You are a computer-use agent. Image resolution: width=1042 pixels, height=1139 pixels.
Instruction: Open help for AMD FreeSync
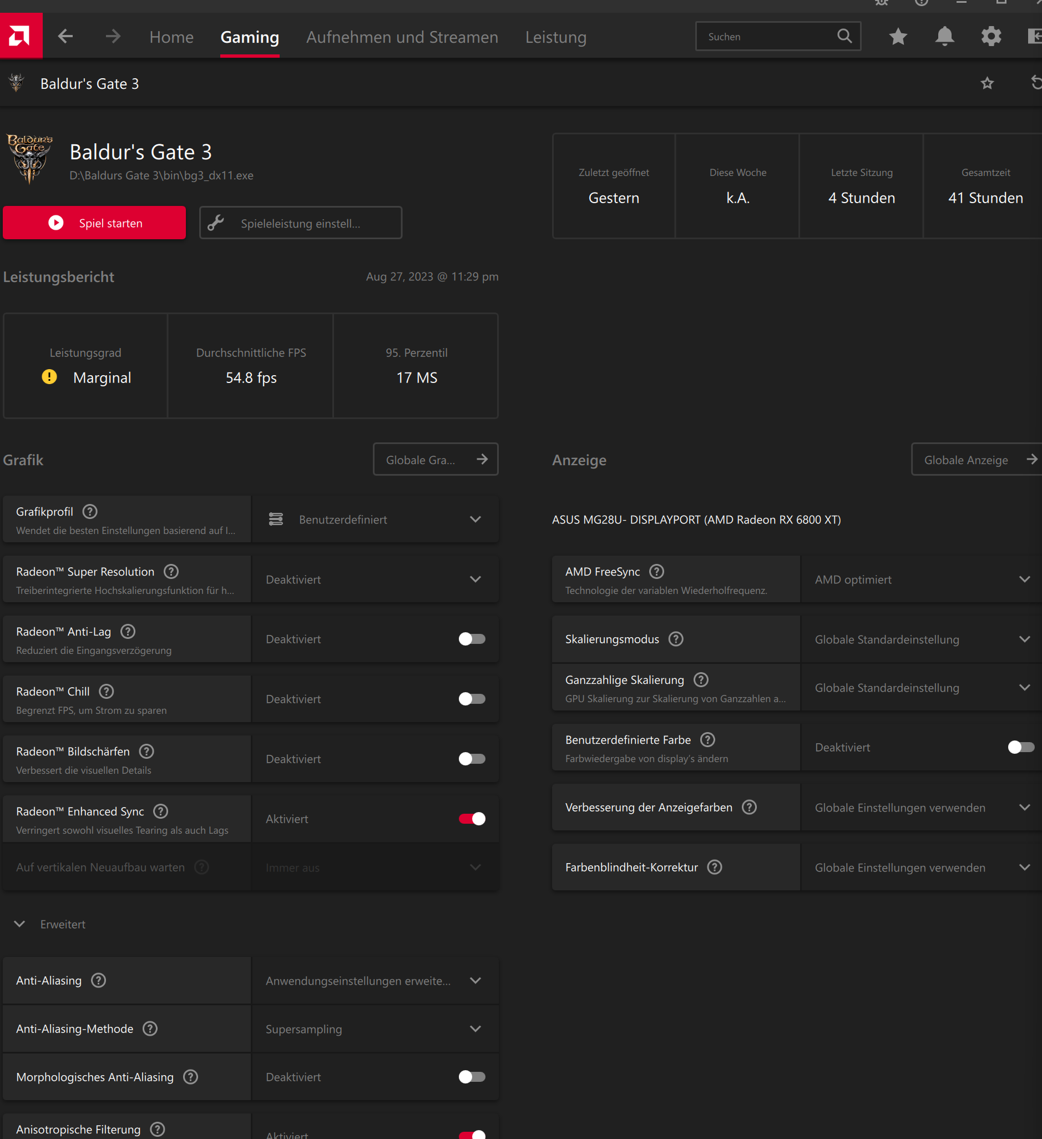point(656,571)
